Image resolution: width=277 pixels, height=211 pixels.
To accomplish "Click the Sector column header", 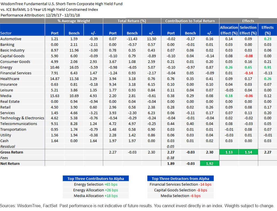I will 6,33.
